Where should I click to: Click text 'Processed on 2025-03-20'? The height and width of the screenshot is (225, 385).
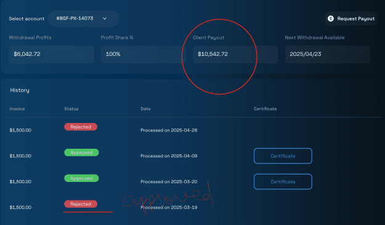pyautogui.click(x=169, y=181)
